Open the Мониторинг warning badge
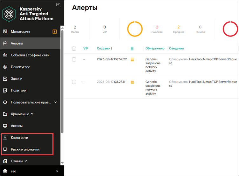This screenshot has height=176, width=239. tap(55, 31)
